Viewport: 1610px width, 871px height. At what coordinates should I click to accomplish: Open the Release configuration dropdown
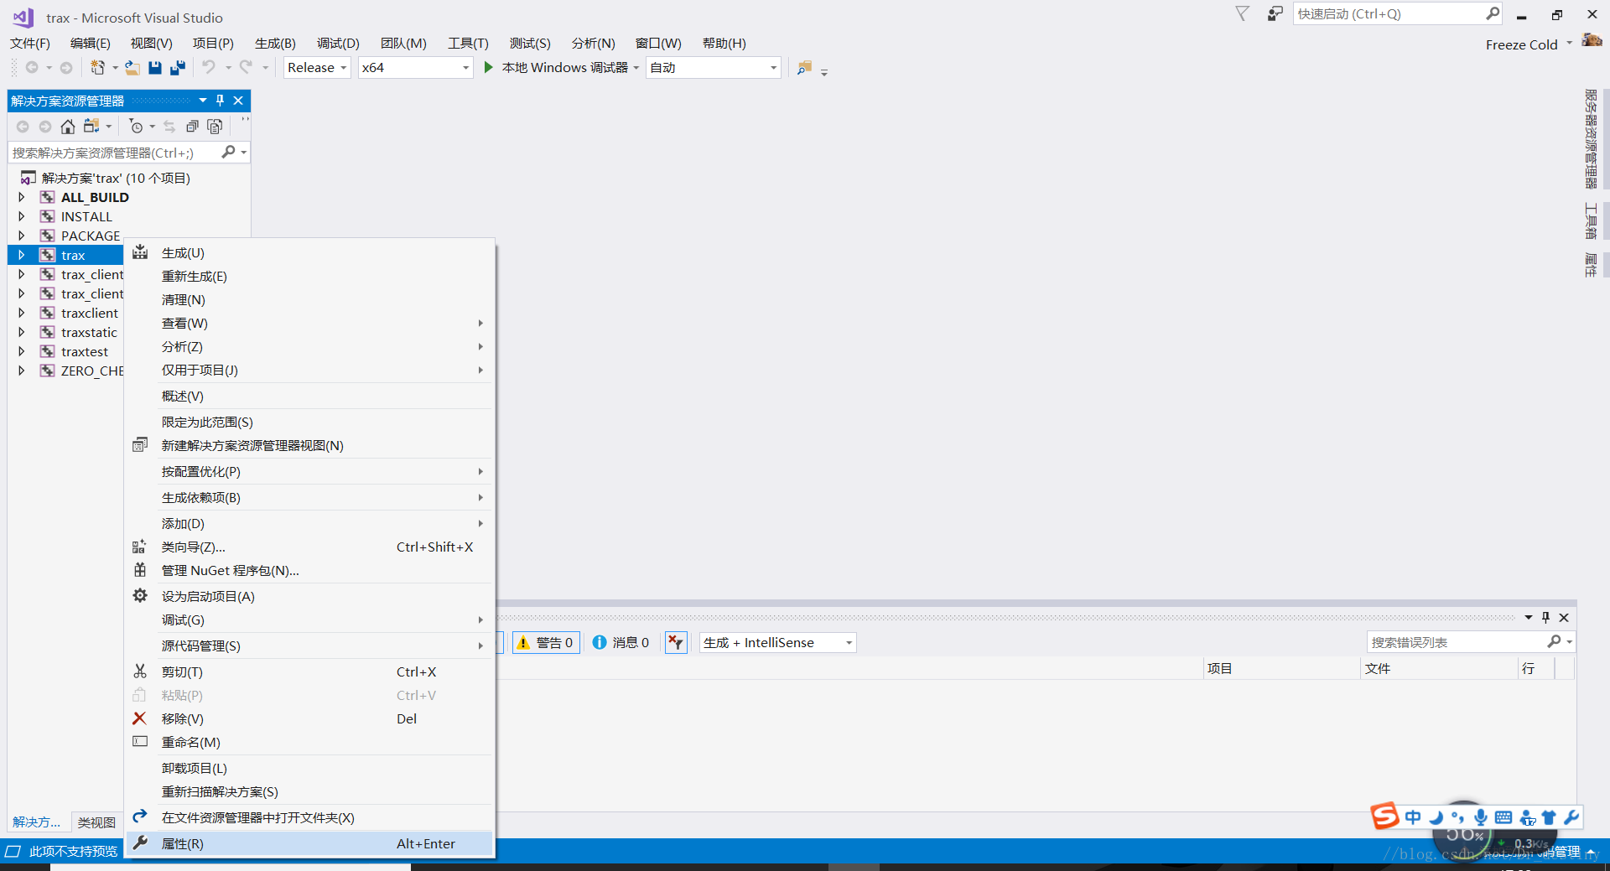point(317,68)
